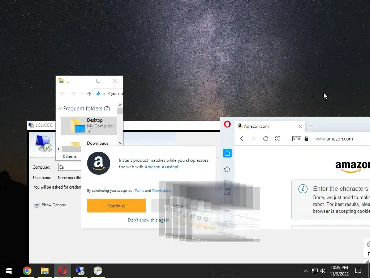Click the network tray icon
This screenshot has width=370, height=278.
pyautogui.click(x=315, y=271)
